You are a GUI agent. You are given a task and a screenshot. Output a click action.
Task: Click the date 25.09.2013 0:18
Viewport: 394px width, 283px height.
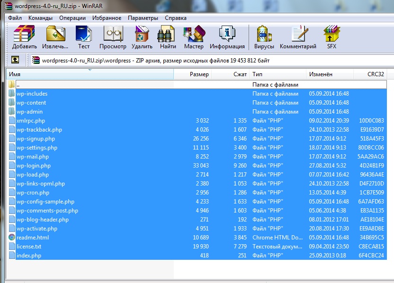click(x=327, y=256)
